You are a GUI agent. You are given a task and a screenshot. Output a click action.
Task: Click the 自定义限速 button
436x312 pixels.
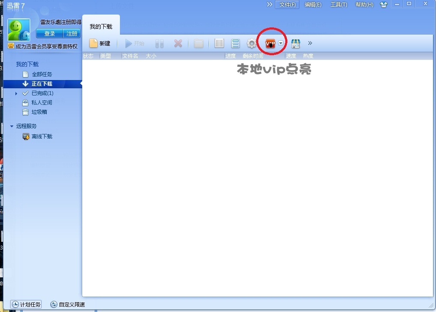click(68, 304)
